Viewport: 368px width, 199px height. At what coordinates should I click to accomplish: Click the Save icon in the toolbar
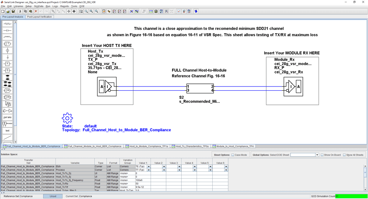[x=13, y=11]
